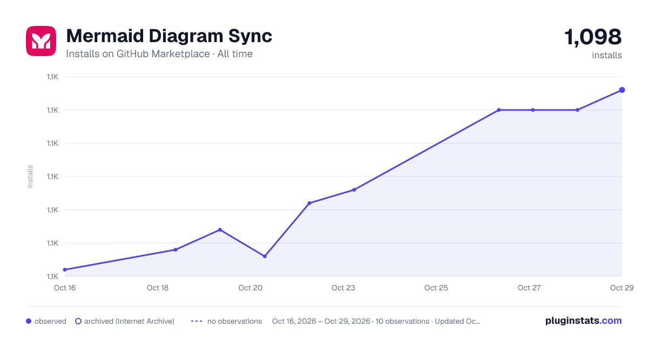This screenshot has height=340, width=648.
Task: Select the large last data point
Action: (622, 90)
